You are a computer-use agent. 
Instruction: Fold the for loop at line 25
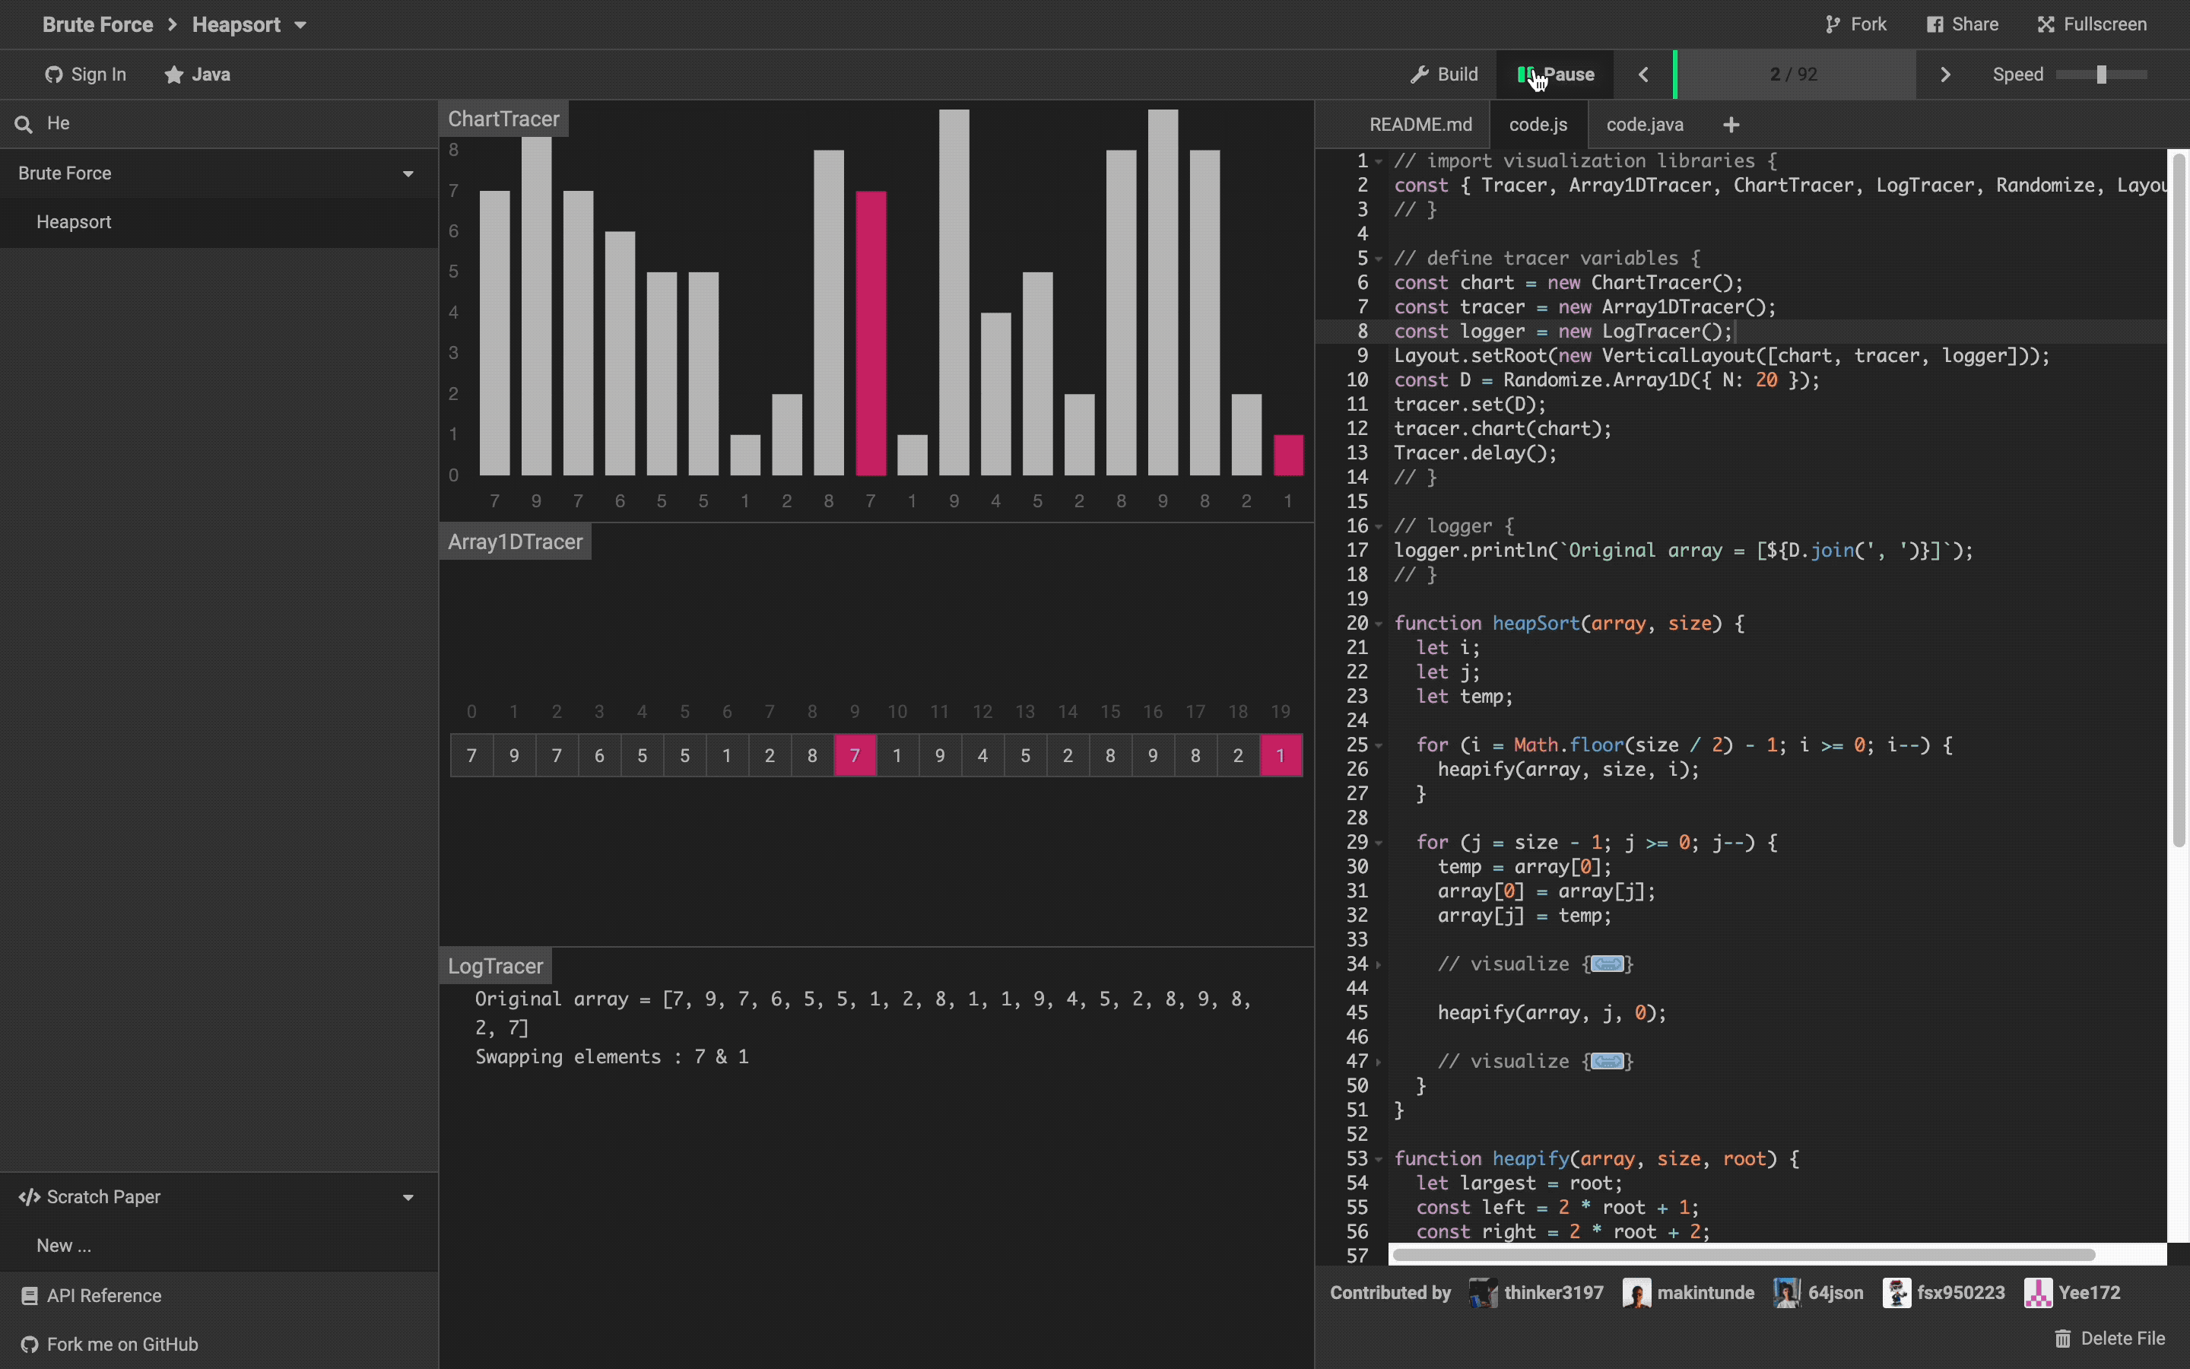[x=1378, y=745]
